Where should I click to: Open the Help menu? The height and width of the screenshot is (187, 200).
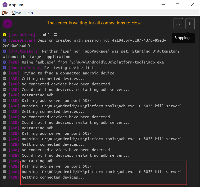coord(29,13)
